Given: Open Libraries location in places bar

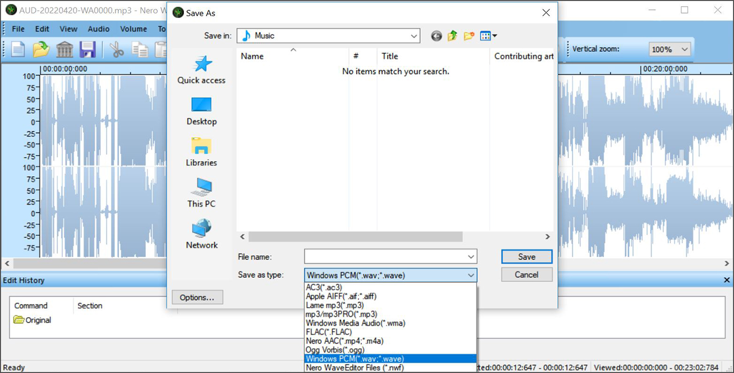Looking at the screenshot, I should click(x=201, y=152).
